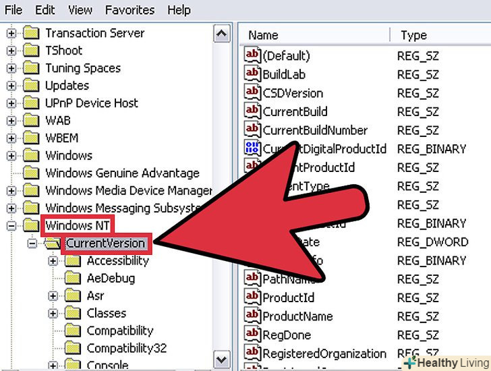491x371 pixels.
Task: Select the CSDVersion value name
Action: (293, 93)
